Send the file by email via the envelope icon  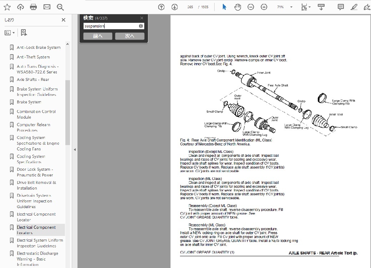point(47,7)
